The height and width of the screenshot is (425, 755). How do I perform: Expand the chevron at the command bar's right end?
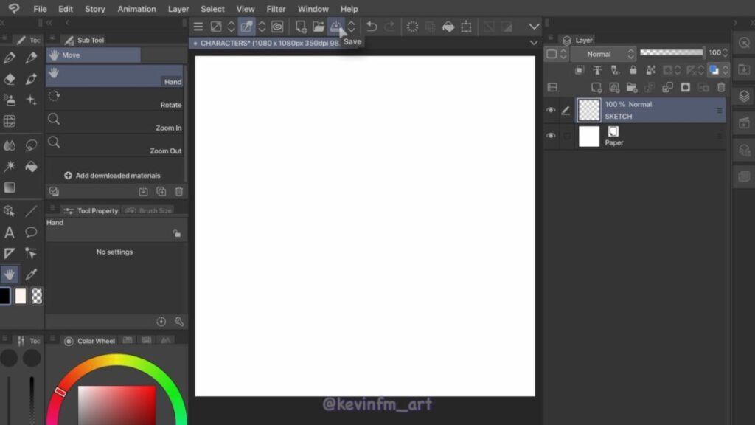point(535,27)
